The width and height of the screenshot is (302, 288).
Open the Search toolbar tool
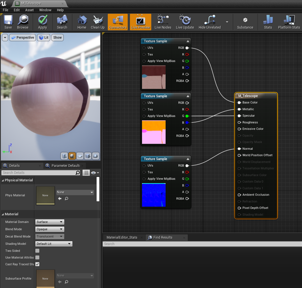[62, 22]
